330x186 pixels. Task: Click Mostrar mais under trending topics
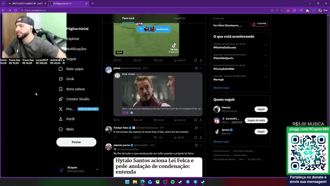221,88
